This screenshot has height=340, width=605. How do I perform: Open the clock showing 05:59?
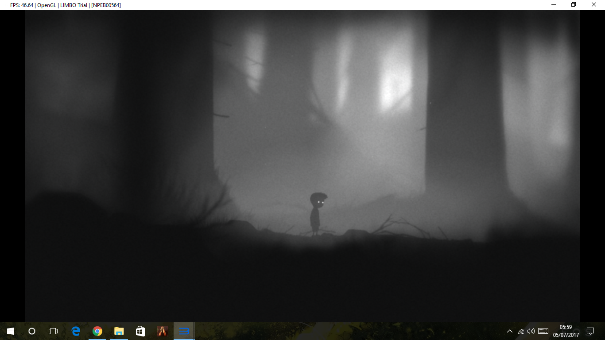point(566,331)
